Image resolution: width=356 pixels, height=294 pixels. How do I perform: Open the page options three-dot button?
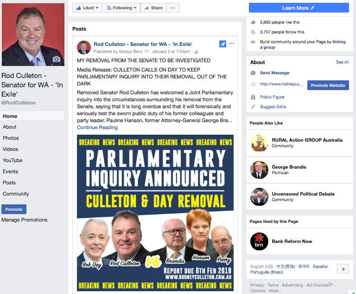point(173,8)
